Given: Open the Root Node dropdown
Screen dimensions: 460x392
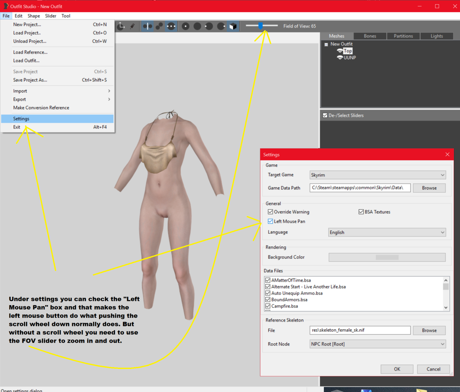Looking at the screenshot, I should (x=378, y=344).
